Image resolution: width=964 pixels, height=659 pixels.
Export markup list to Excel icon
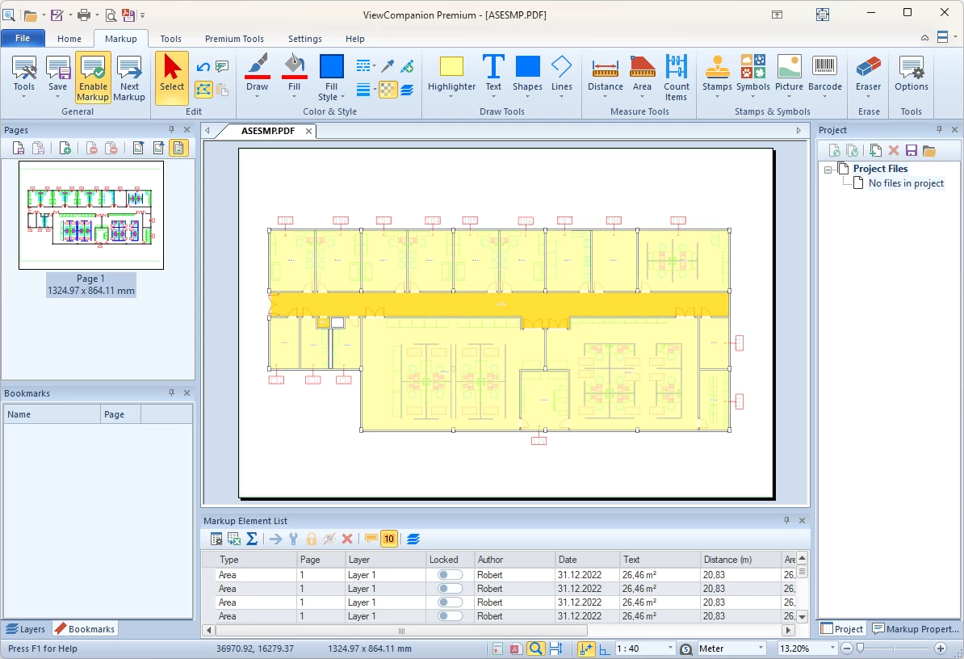(x=234, y=539)
